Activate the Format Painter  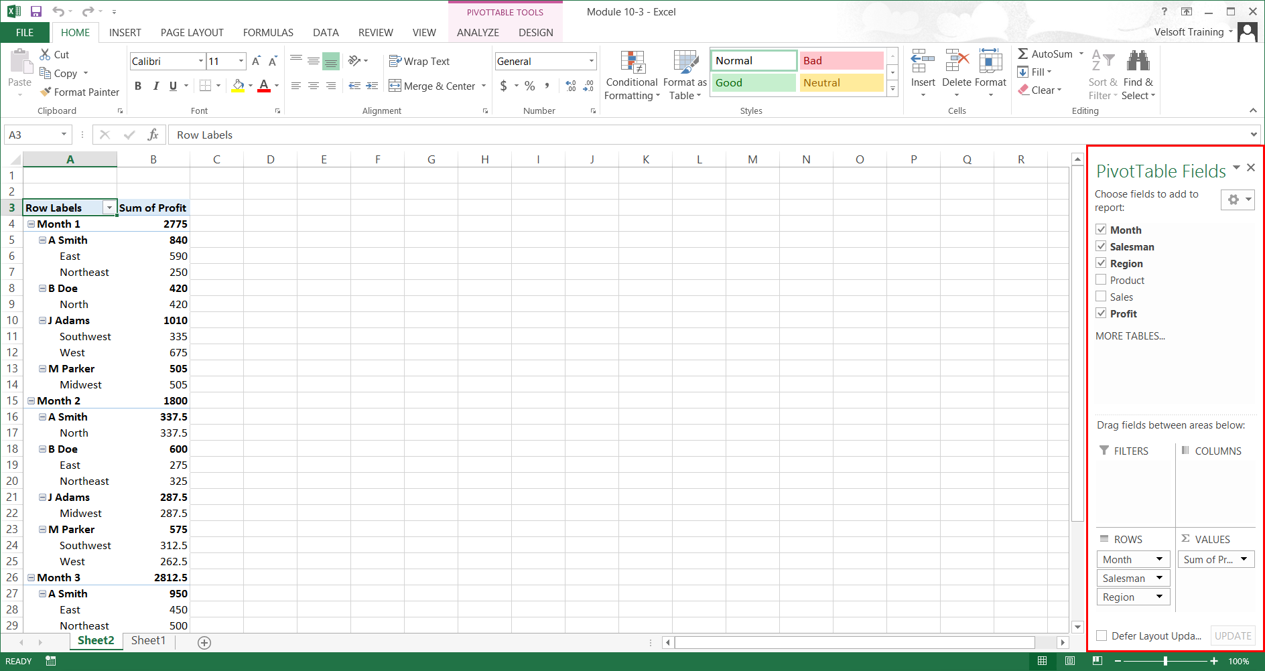click(79, 92)
